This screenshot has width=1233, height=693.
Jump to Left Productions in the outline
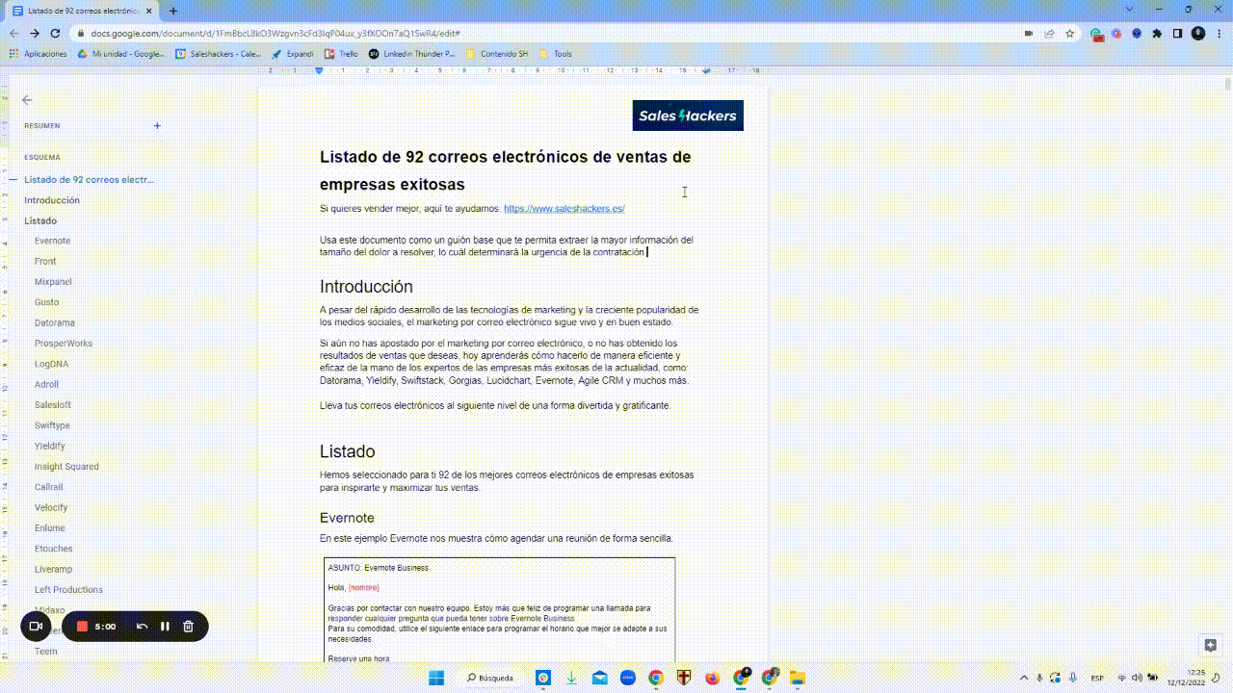click(x=68, y=589)
